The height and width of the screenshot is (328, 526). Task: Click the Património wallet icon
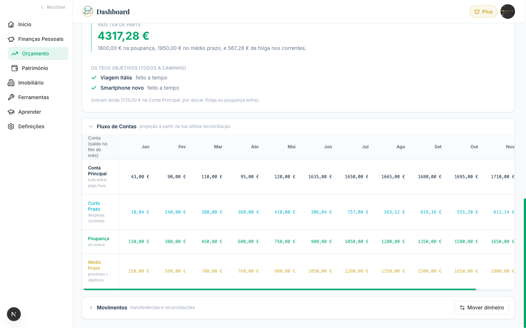click(15, 68)
